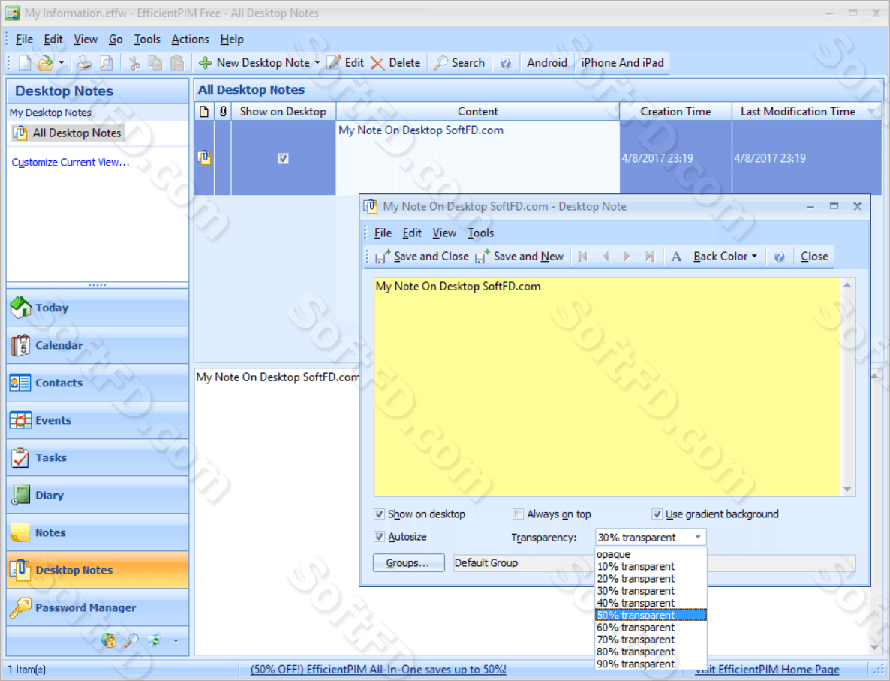Open the Transparency combo box arrow

click(698, 538)
